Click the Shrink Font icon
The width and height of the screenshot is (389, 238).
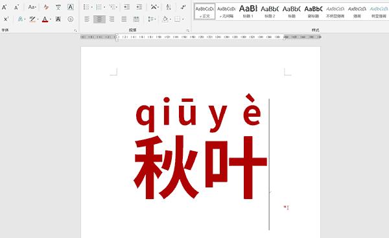(17, 7)
